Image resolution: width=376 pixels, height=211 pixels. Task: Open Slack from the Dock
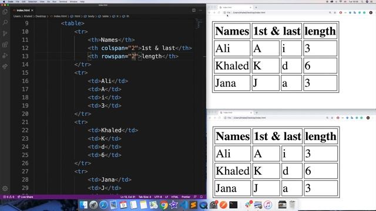click(248, 205)
